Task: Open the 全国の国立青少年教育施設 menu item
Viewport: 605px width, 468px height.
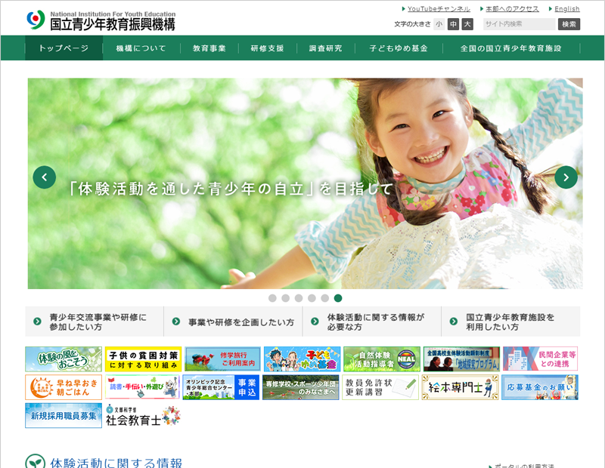Action: click(x=511, y=48)
